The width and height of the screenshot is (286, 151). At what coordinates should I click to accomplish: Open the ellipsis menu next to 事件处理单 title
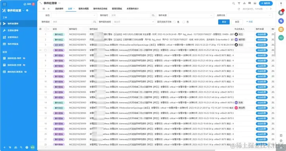point(59,3)
